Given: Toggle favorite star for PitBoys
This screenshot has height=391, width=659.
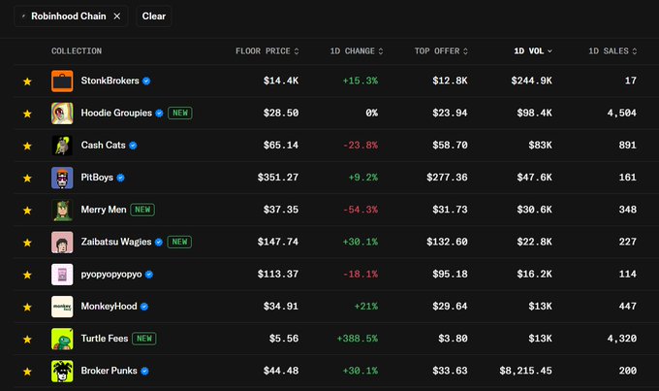Looking at the screenshot, I should [27, 178].
